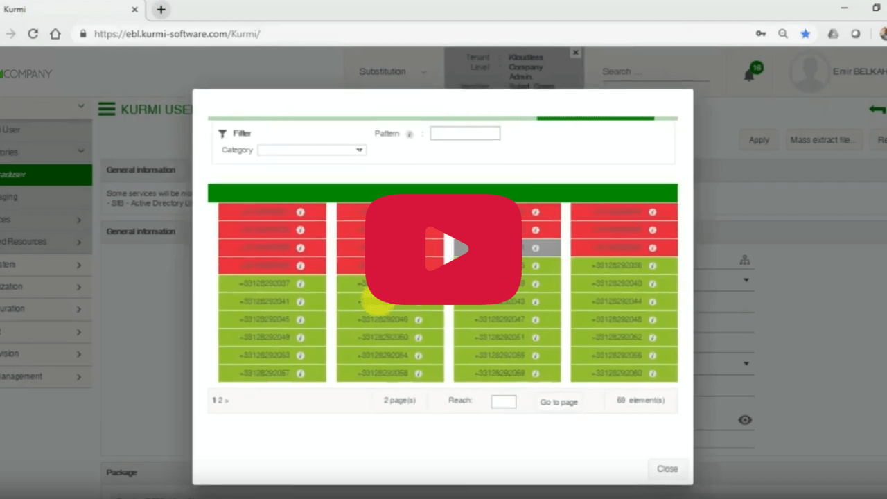Collapse the sidebar top chevron
This screenshot has width=887, height=499.
(81, 107)
